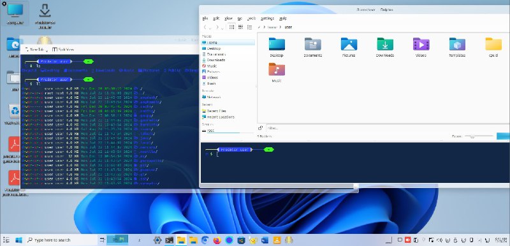Switch Dolphin to icons view mode
The width and height of the screenshot is (510, 246).
231,27
